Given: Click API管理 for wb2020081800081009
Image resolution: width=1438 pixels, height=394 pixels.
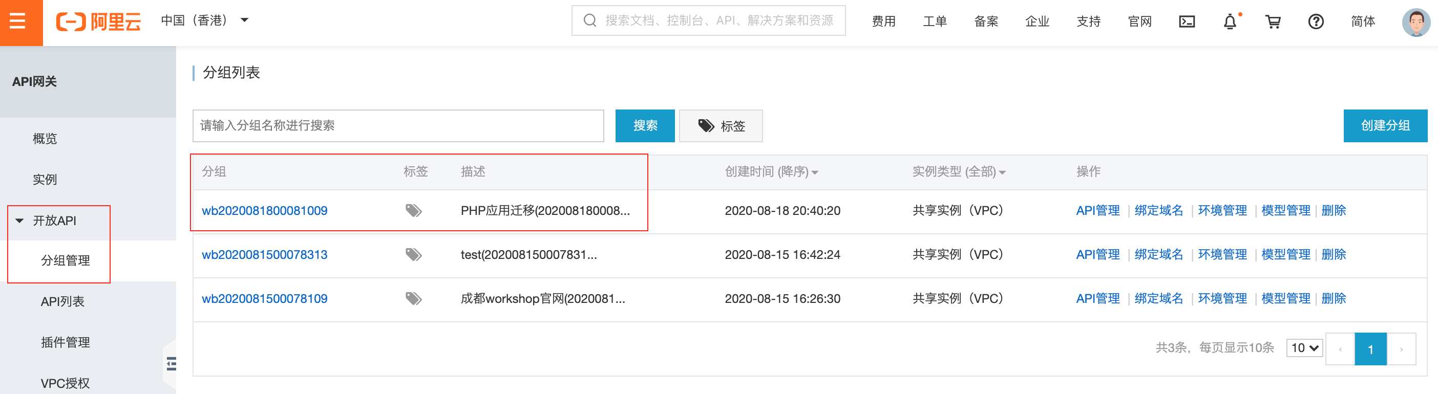Looking at the screenshot, I should tap(1097, 210).
